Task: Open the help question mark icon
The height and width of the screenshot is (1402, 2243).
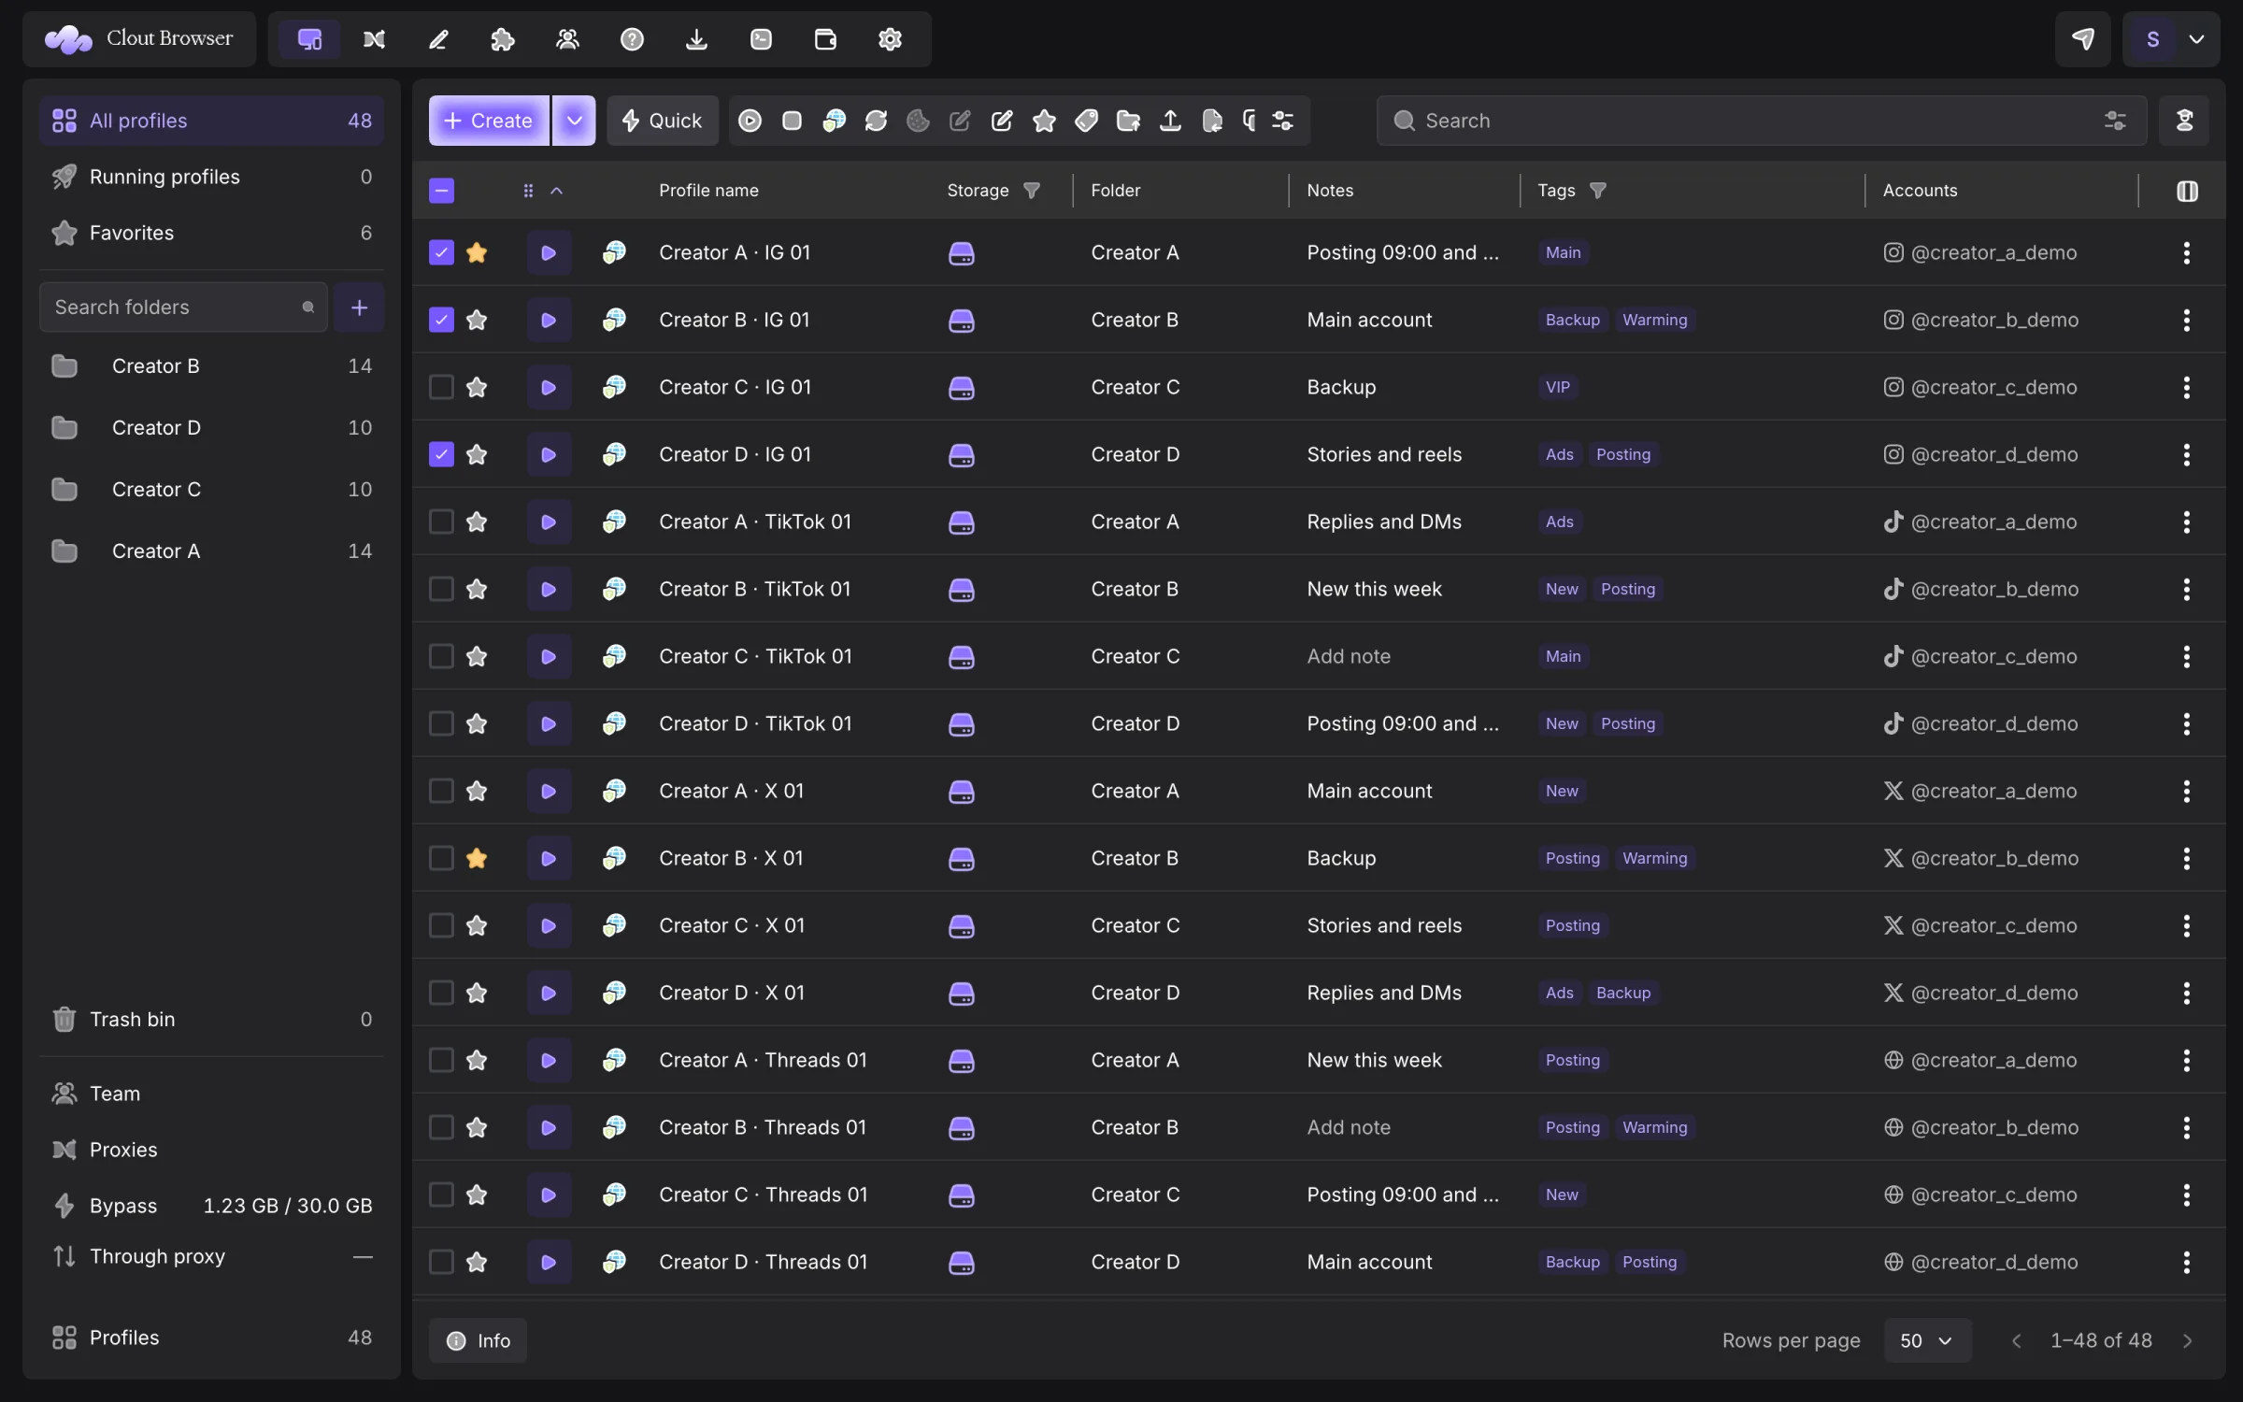Action: (632, 39)
